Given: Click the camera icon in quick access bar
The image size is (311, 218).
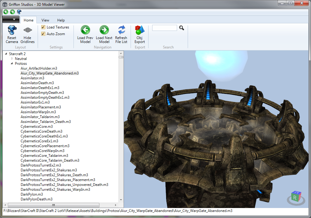Looking at the screenshot, I should [19, 12].
